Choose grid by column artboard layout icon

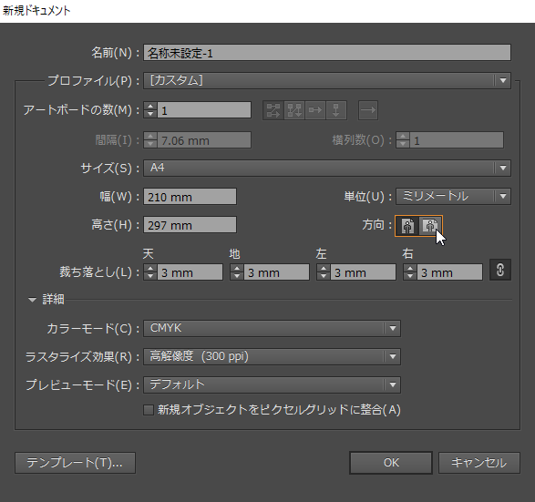coord(294,110)
